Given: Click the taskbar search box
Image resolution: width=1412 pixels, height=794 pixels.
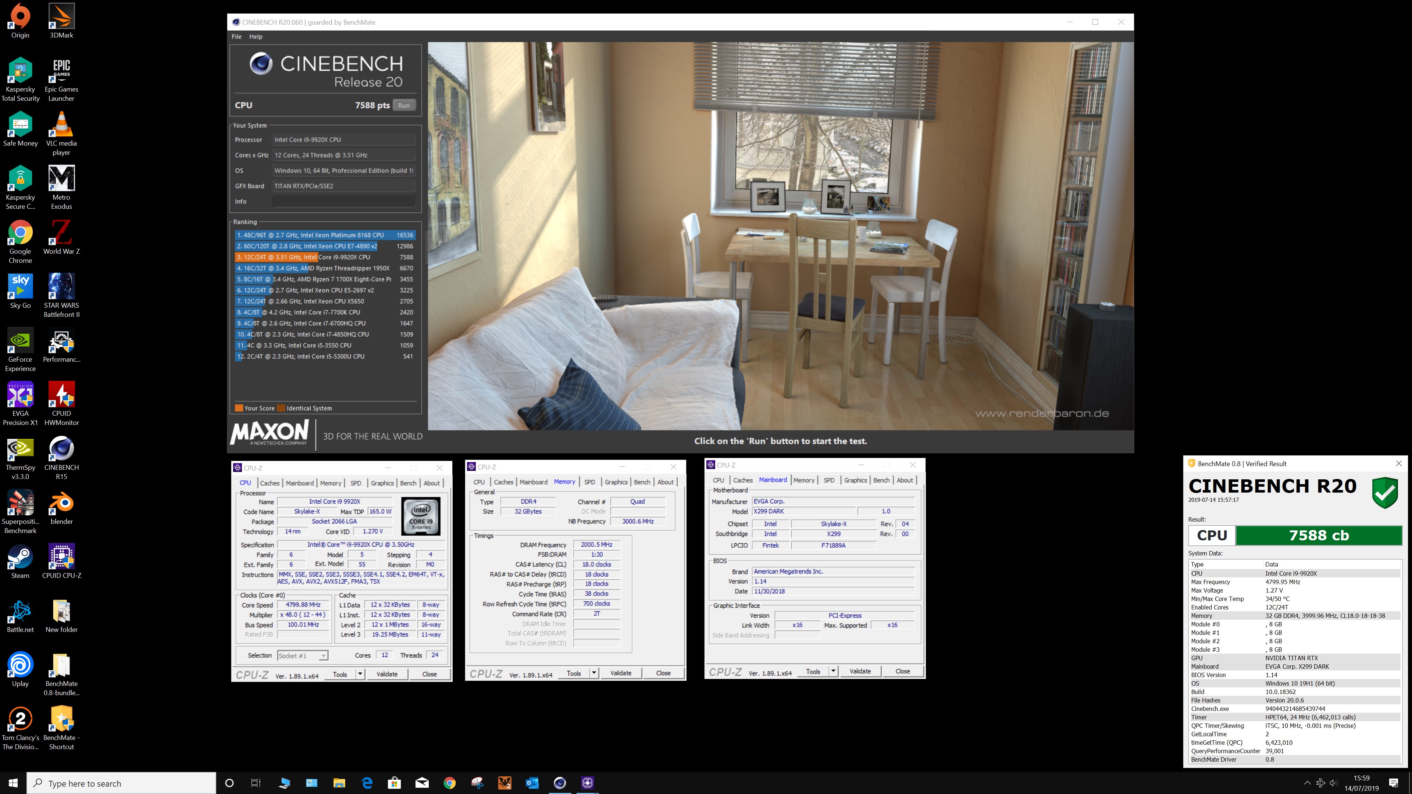Looking at the screenshot, I should (x=121, y=783).
